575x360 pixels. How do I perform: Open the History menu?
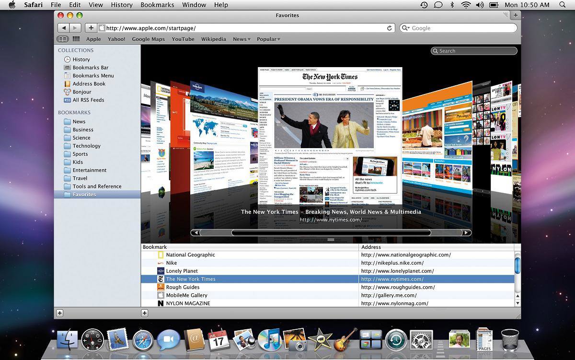(x=122, y=5)
